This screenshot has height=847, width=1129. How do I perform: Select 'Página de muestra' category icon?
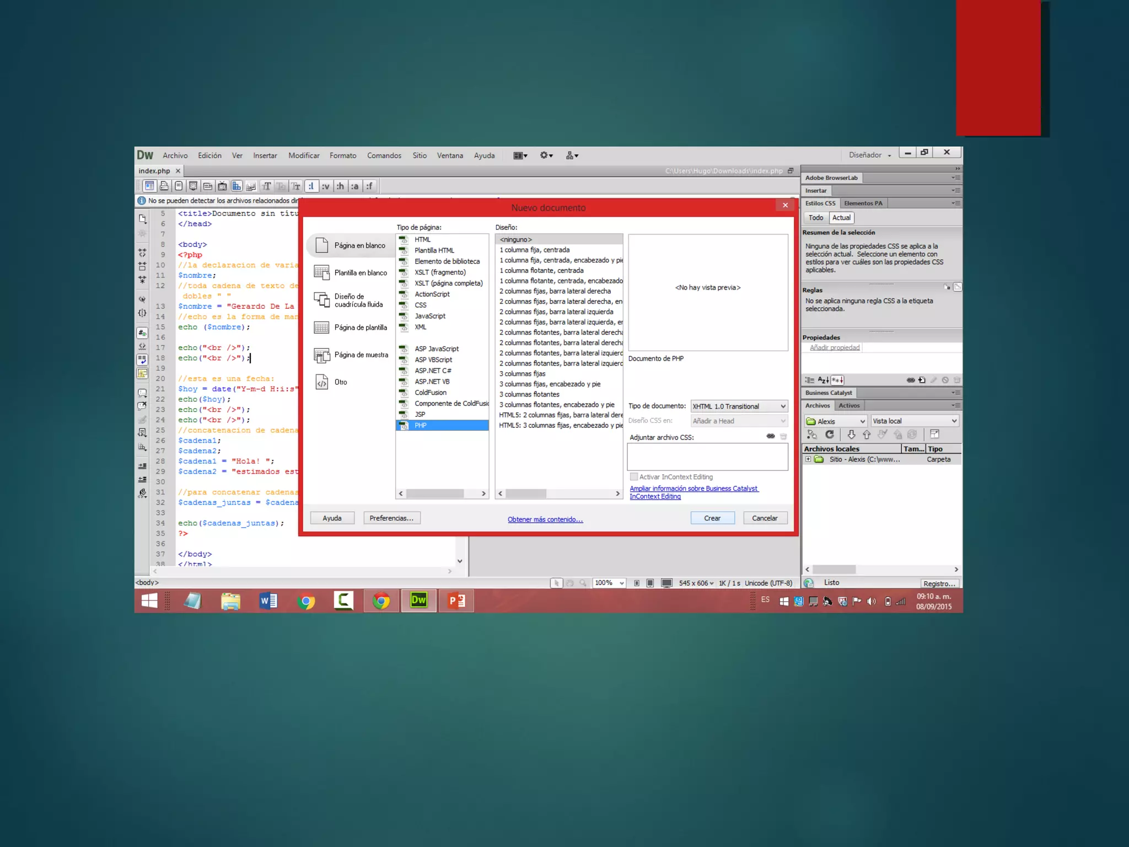click(x=321, y=355)
